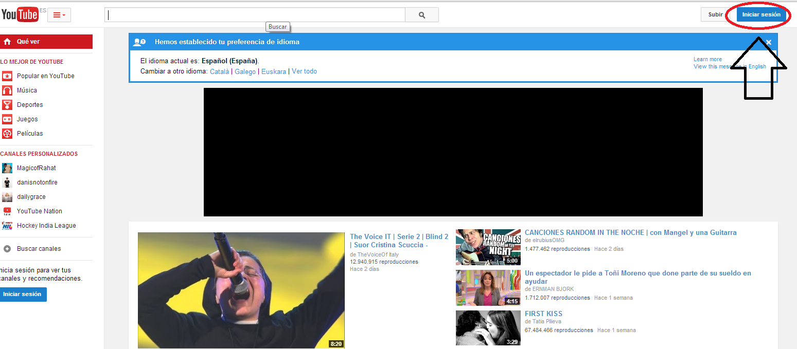Open the danisnotonfire channel
The width and height of the screenshot is (797, 349).
coord(38,182)
